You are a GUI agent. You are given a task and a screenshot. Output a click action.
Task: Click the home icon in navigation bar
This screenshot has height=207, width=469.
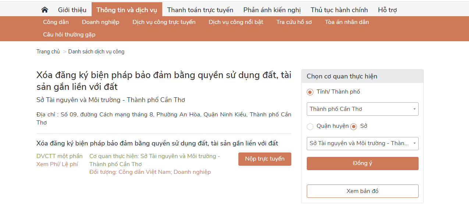coord(45,10)
